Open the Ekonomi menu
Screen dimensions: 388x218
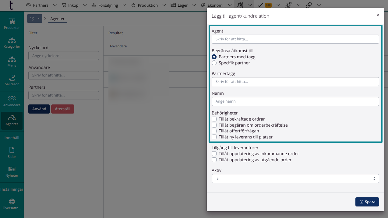(x=212, y=5)
